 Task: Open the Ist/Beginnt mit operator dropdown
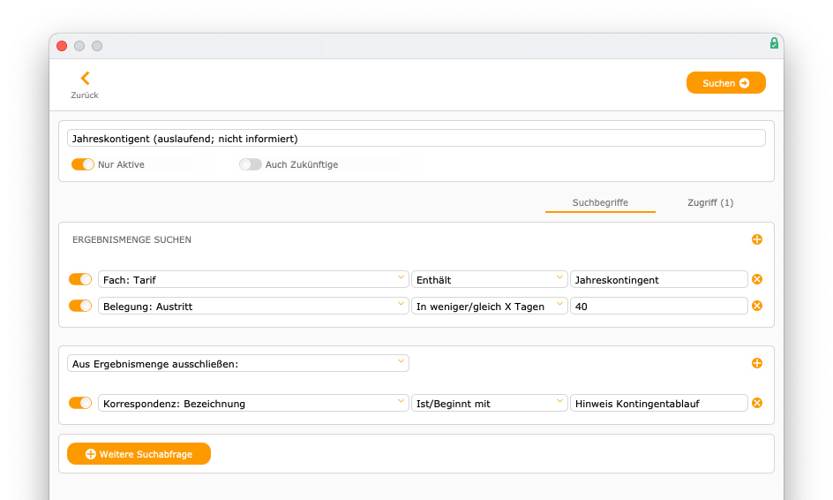click(489, 403)
